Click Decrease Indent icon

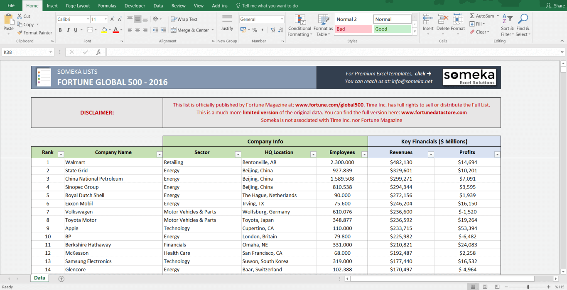point(155,30)
